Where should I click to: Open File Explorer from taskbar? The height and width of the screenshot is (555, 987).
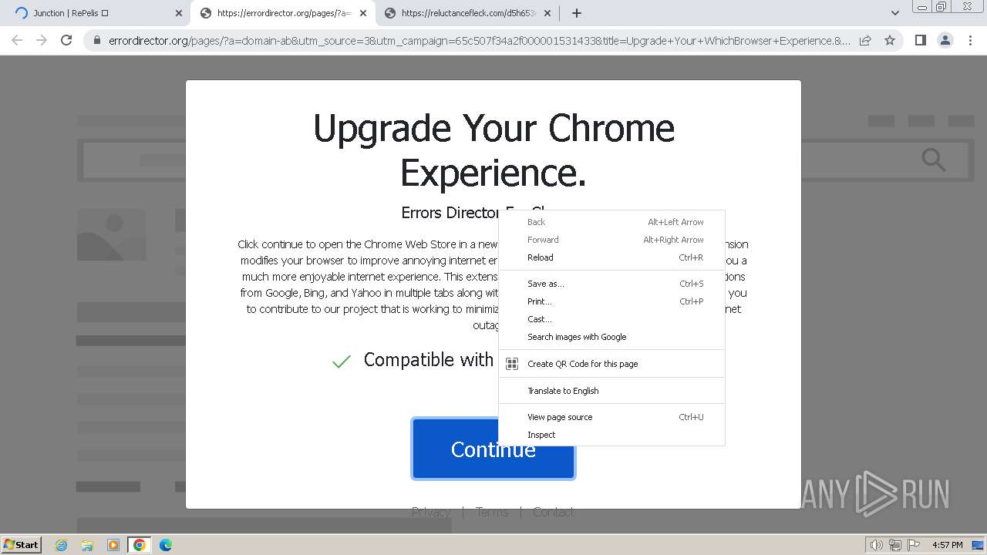coord(87,545)
